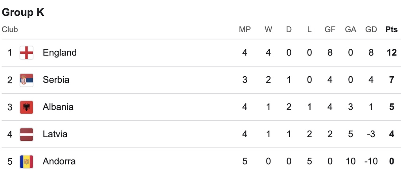The height and width of the screenshot is (173, 401).
Task: Select the Latvia team name
Action: pyautogui.click(x=55, y=134)
